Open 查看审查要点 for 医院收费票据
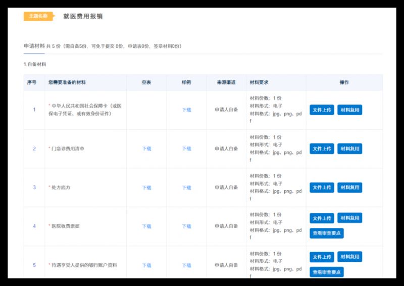 click(x=327, y=233)
